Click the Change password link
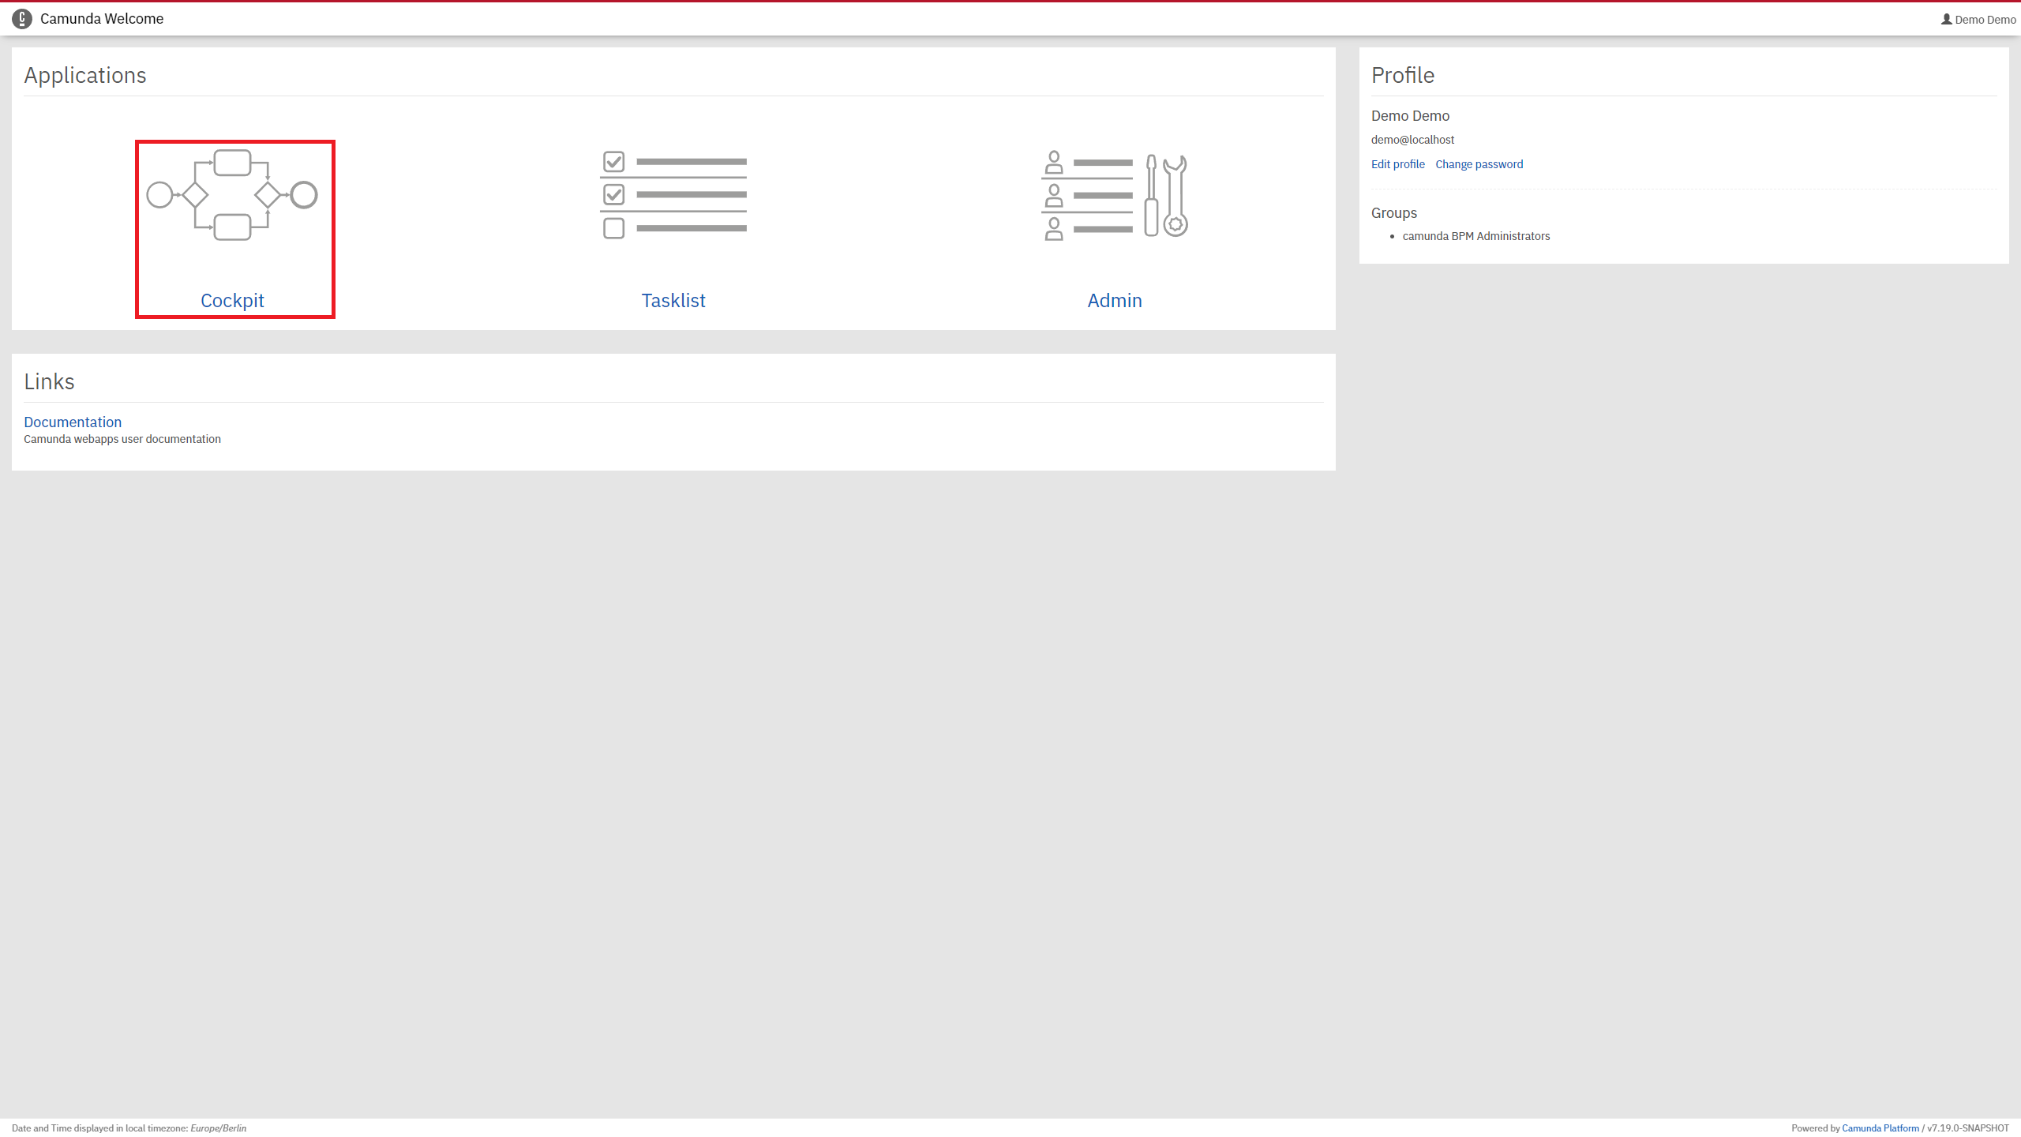This screenshot has width=2021, height=1137. (x=1479, y=164)
